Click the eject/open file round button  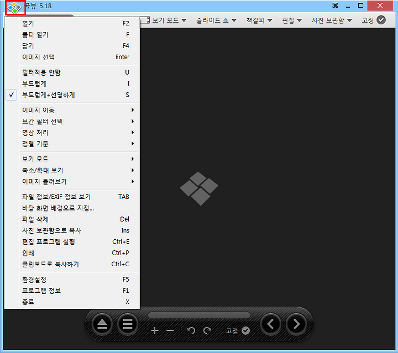102,324
